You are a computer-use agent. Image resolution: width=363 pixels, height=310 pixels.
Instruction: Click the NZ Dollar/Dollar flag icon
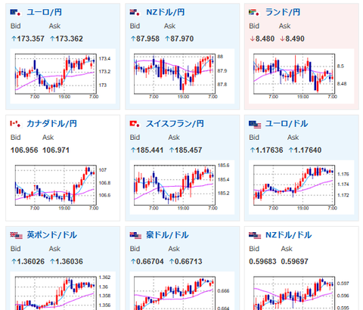point(255,236)
